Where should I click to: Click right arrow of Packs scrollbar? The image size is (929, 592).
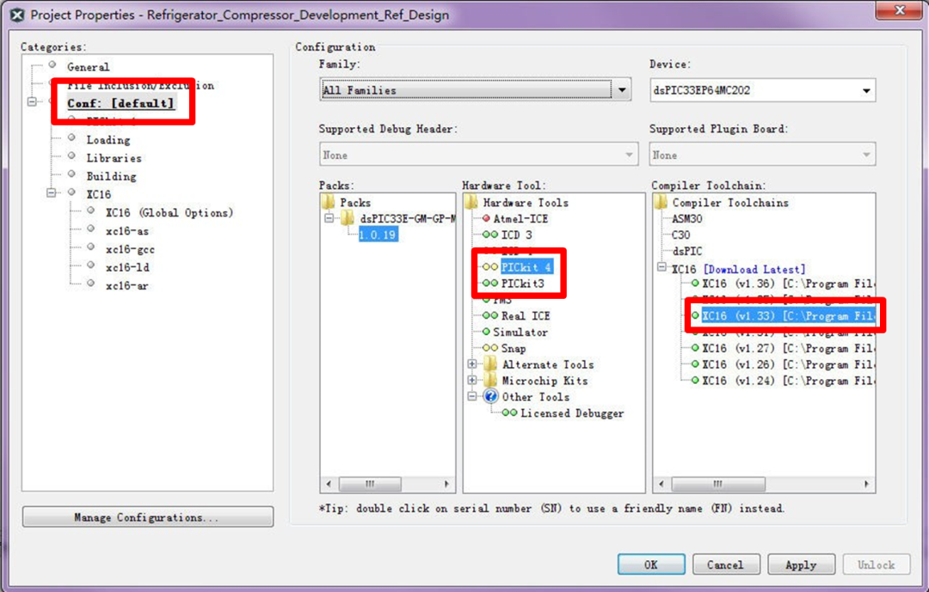(446, 484)
